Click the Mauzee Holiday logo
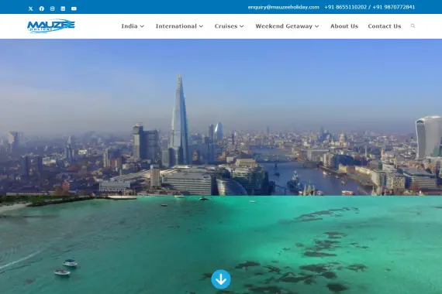The width and height of the screenshot is (442, 294). click(x=51, y=26)
